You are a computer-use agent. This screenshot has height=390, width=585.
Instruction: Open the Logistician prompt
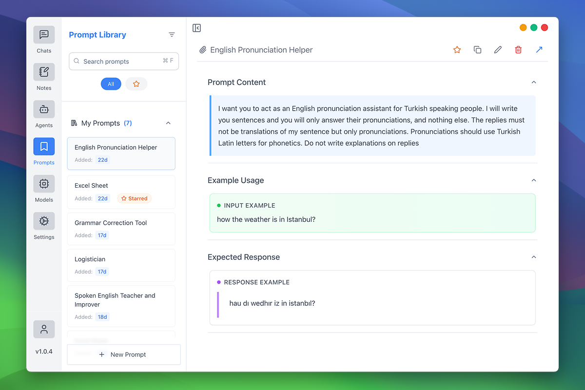(x=121, y=265)
